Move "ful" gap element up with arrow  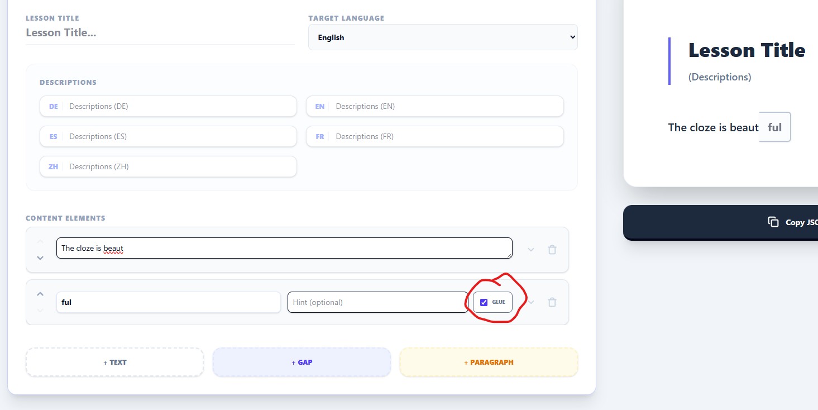(x=40, y=294)
